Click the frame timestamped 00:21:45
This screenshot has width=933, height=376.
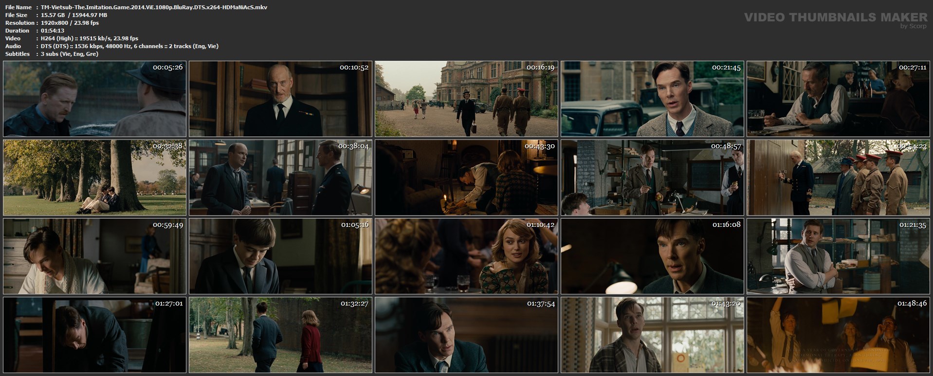point(652,99)
